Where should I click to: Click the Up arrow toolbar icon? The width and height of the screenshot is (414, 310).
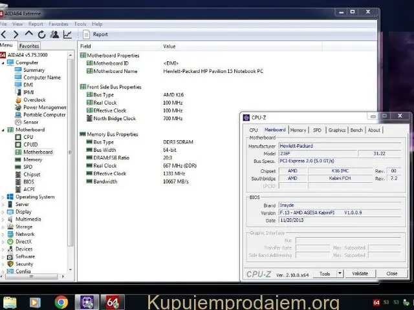pyautogui.click(x=29, y=34)
